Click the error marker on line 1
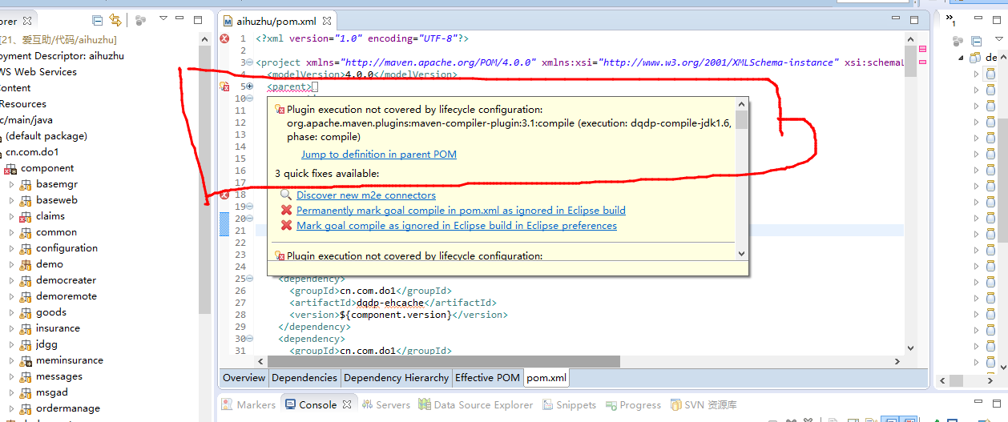The height and width of the screenshot is (422, 1008). (224, 38)
